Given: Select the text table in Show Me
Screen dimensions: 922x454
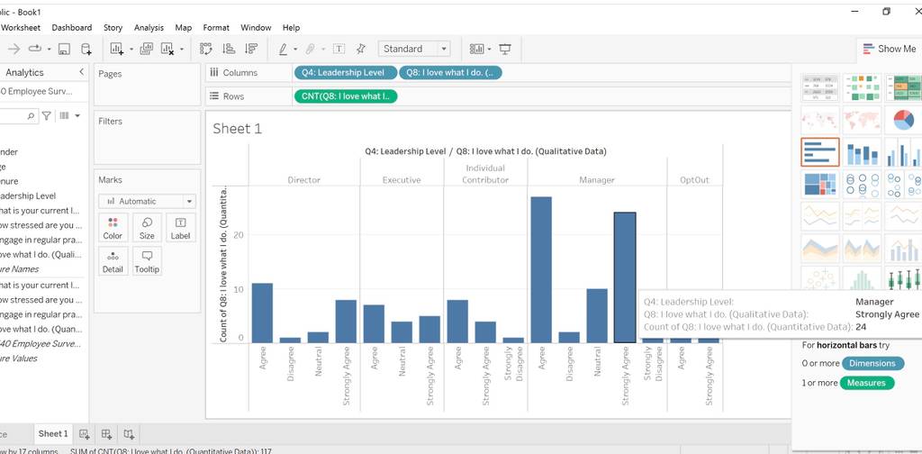Looking at the screenshot, I should point(819,87).
